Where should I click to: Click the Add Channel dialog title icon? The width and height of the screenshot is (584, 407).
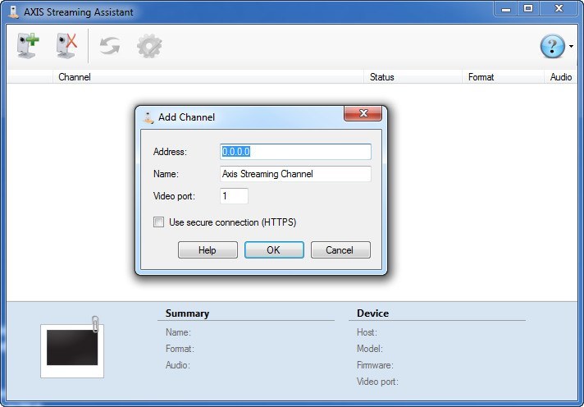point(148,117)
